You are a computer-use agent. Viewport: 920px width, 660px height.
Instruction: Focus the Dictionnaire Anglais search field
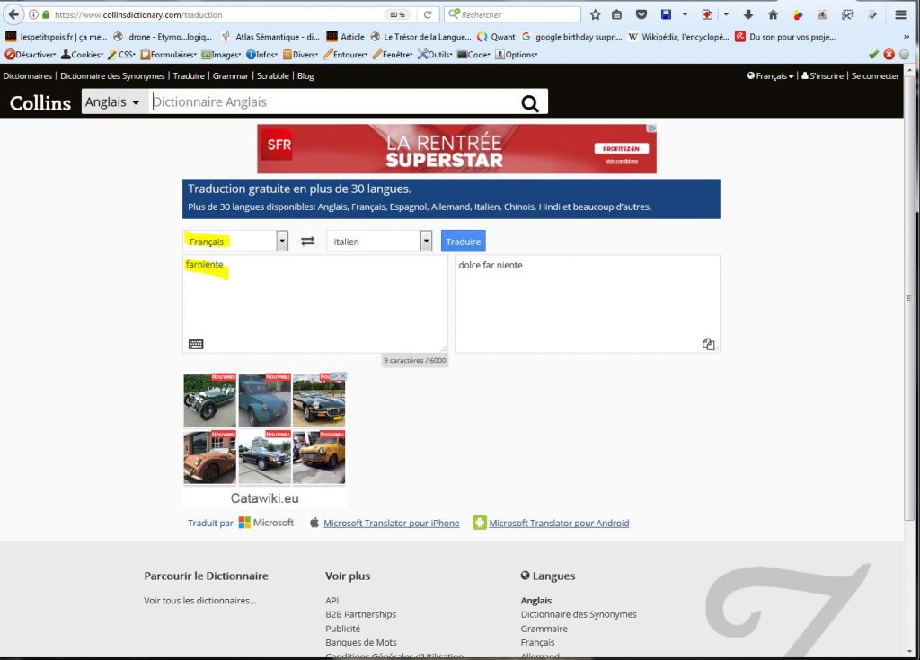(x=332, y=102)
